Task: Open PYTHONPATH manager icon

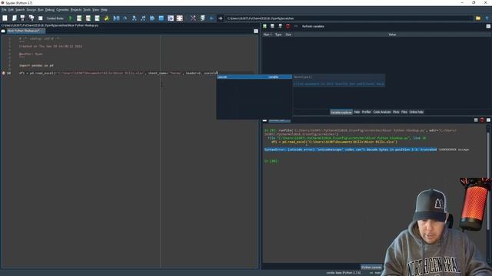Action: click(202, 18)
